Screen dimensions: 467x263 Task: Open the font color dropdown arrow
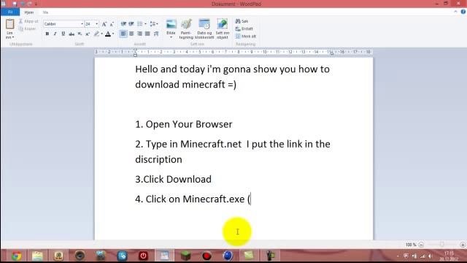pos(113,34)
